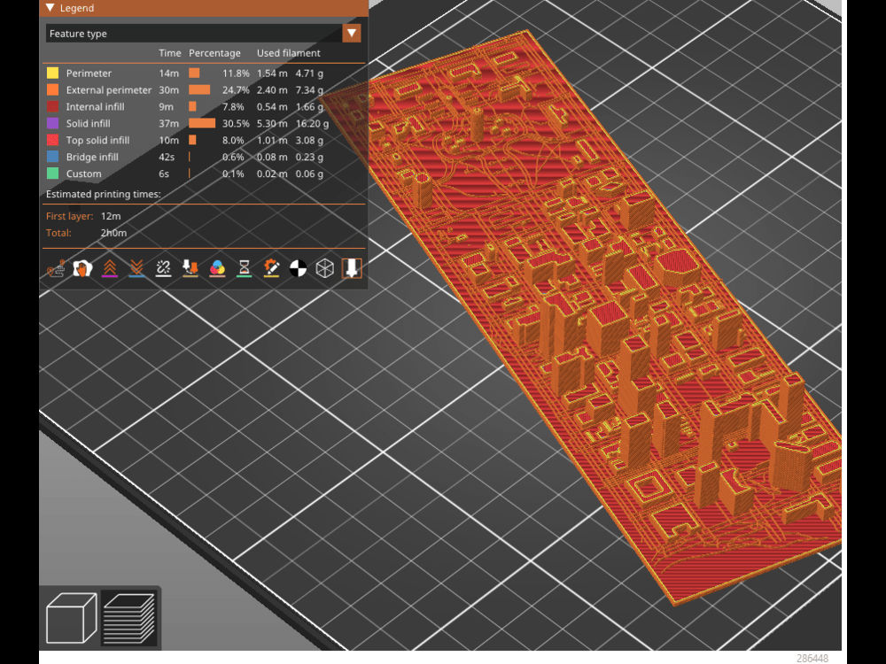Image resolution: width=886 pixels, height=664 pixels.
Task: Toggle the 'Solid infill' legend row
Action: click(x=204, y=123)
